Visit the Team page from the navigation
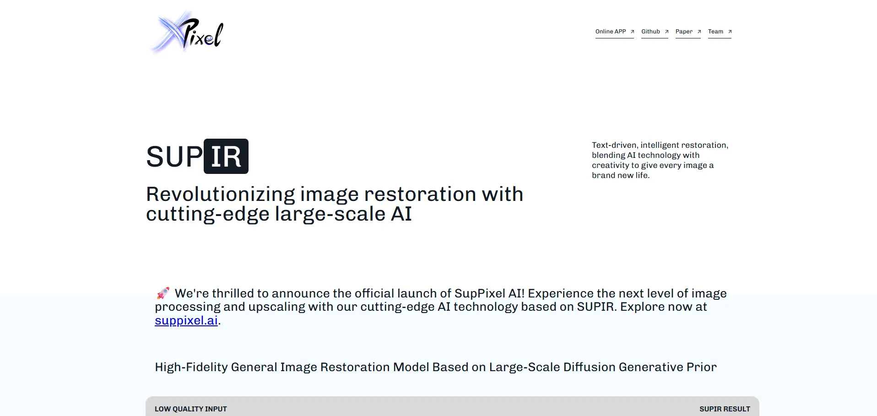Image resolution: width=877 pixels, height=416 pixels. tap(715, 32)
